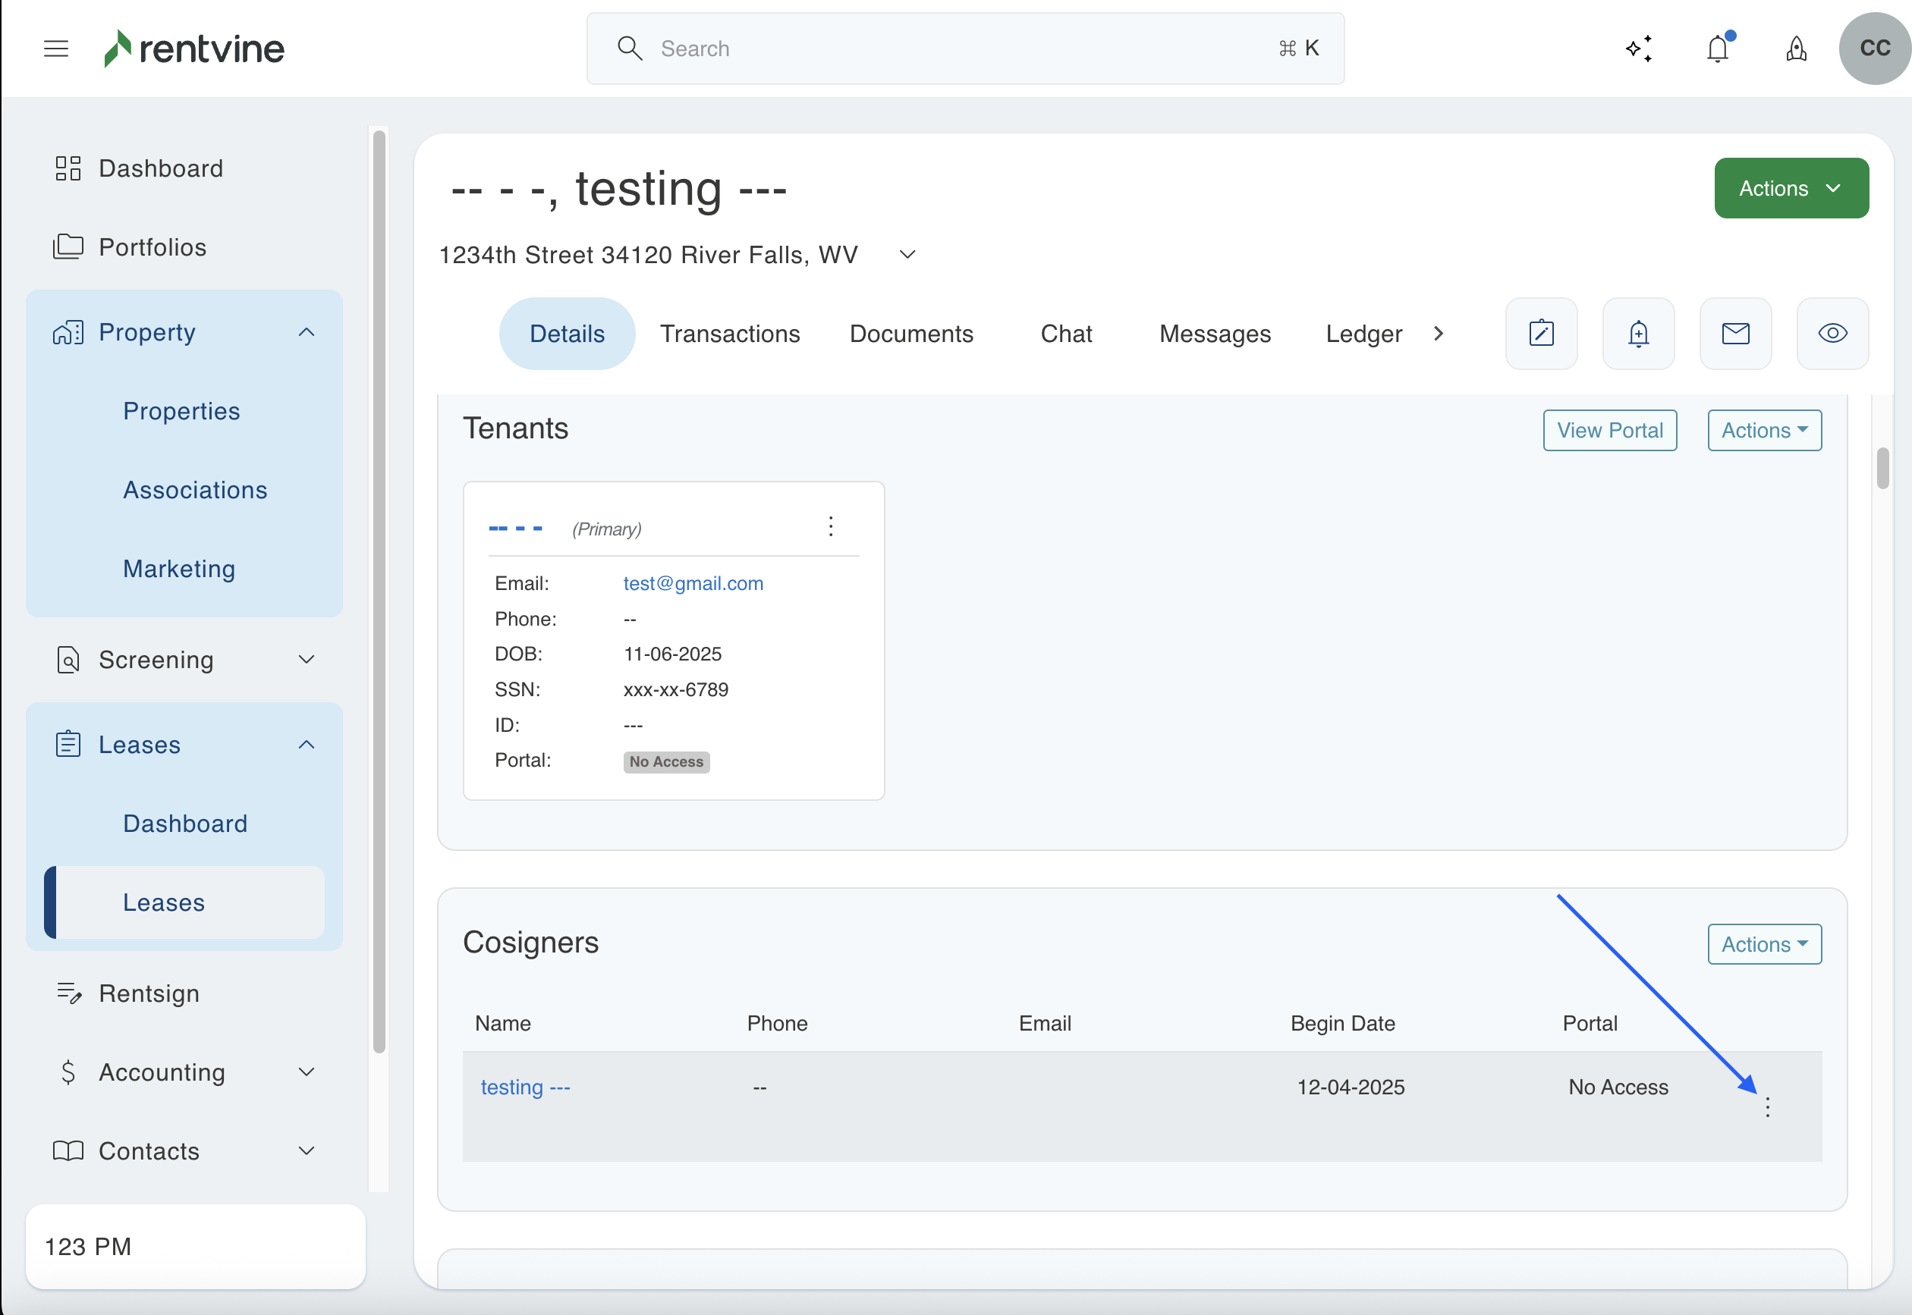Open primary tenant three-dot menu
Image resolution: width=1912 pixels, height=1315 pixels.
tap(831, 526)
